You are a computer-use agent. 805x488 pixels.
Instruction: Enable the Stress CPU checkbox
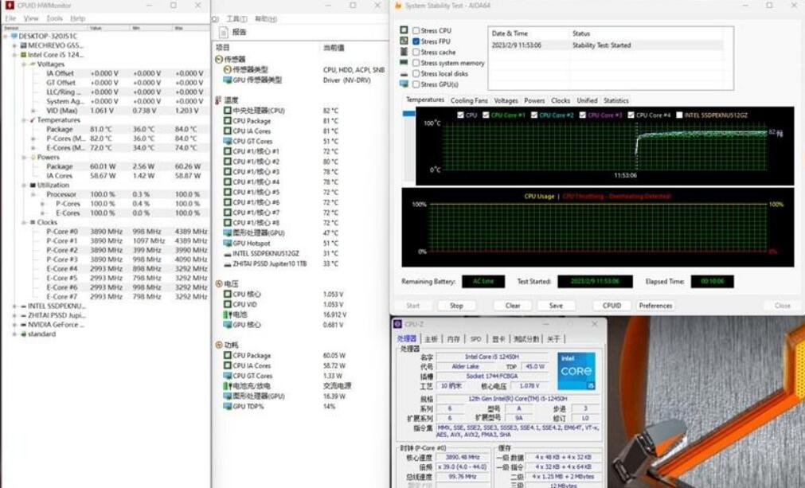(416, 31)
